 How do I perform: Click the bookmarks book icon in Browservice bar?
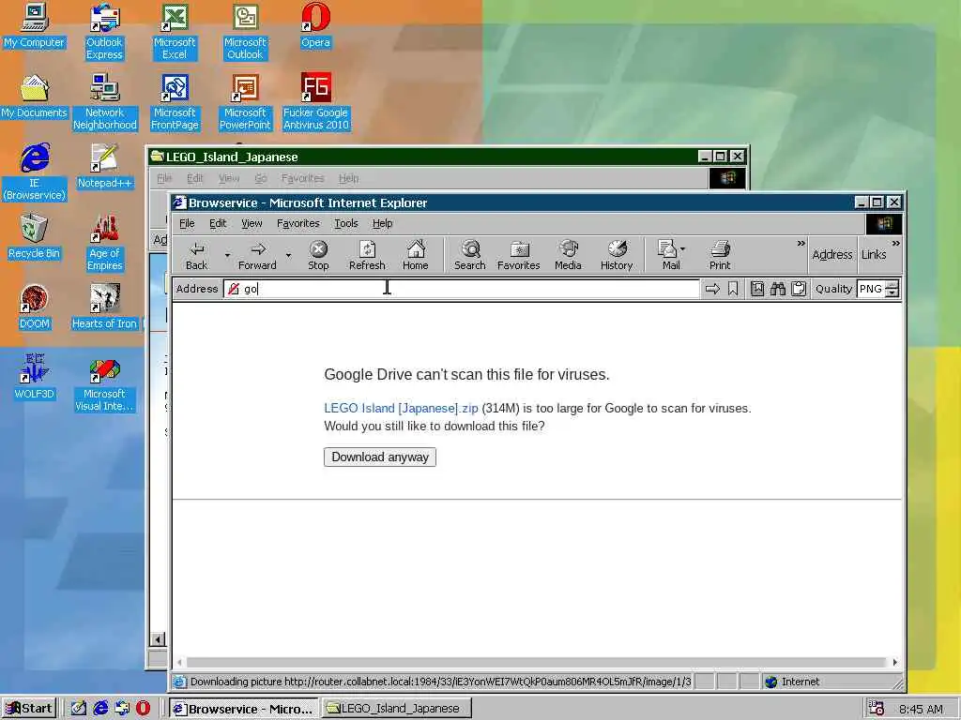tap(757, 289)
